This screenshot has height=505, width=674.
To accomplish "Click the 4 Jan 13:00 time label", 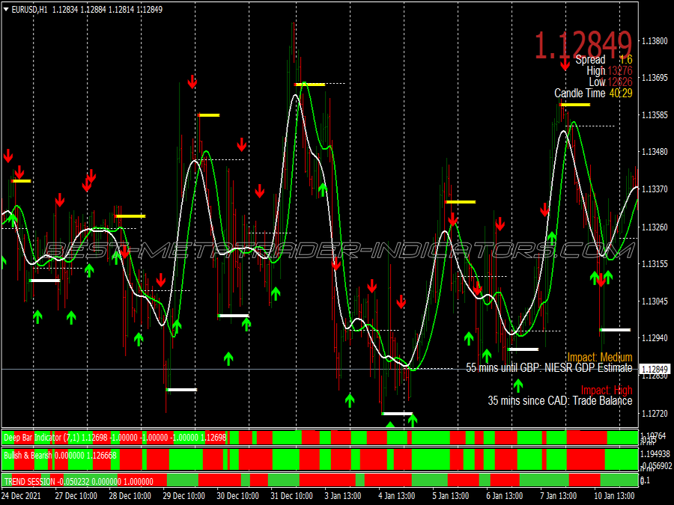I will click(x=396, y=495).
